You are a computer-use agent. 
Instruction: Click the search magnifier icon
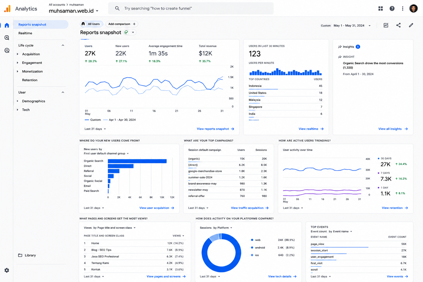tap(117, 8)
